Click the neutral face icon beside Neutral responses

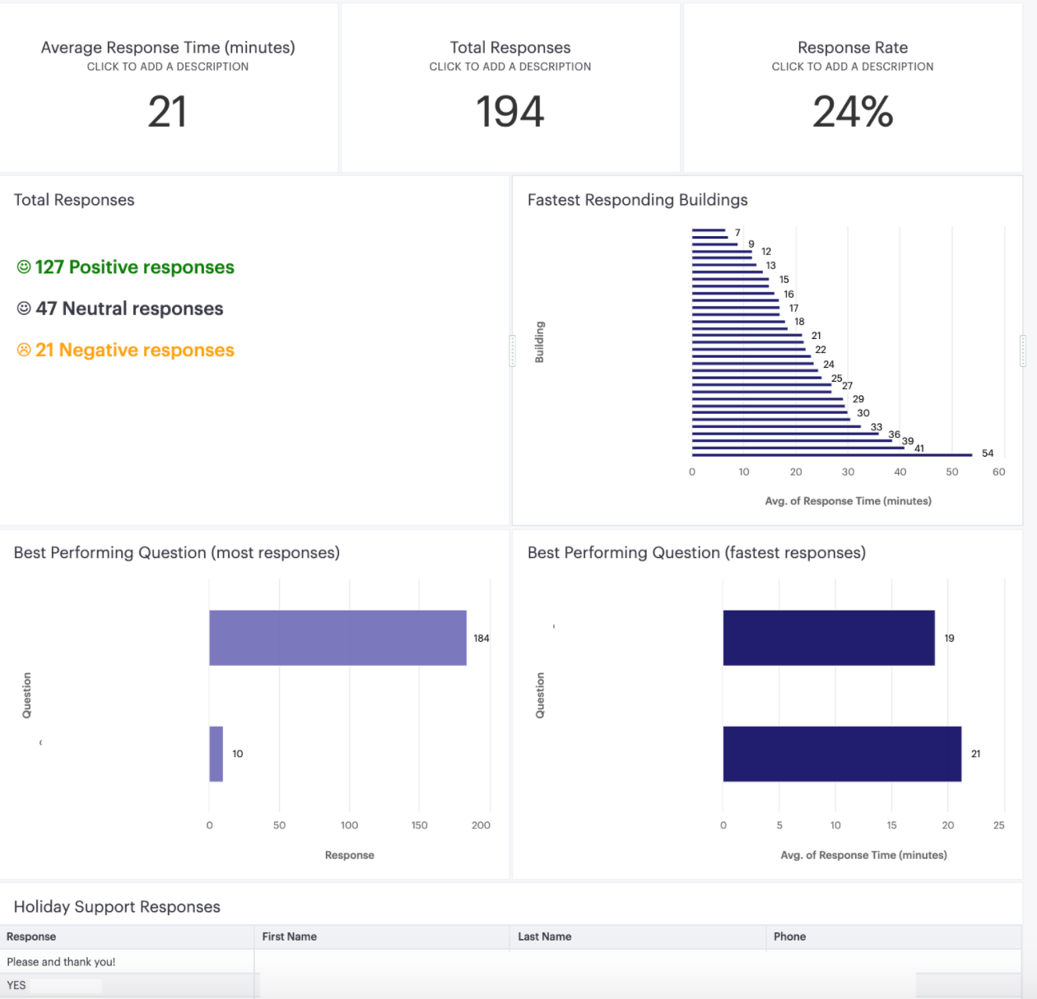click(x=24, y=308)
